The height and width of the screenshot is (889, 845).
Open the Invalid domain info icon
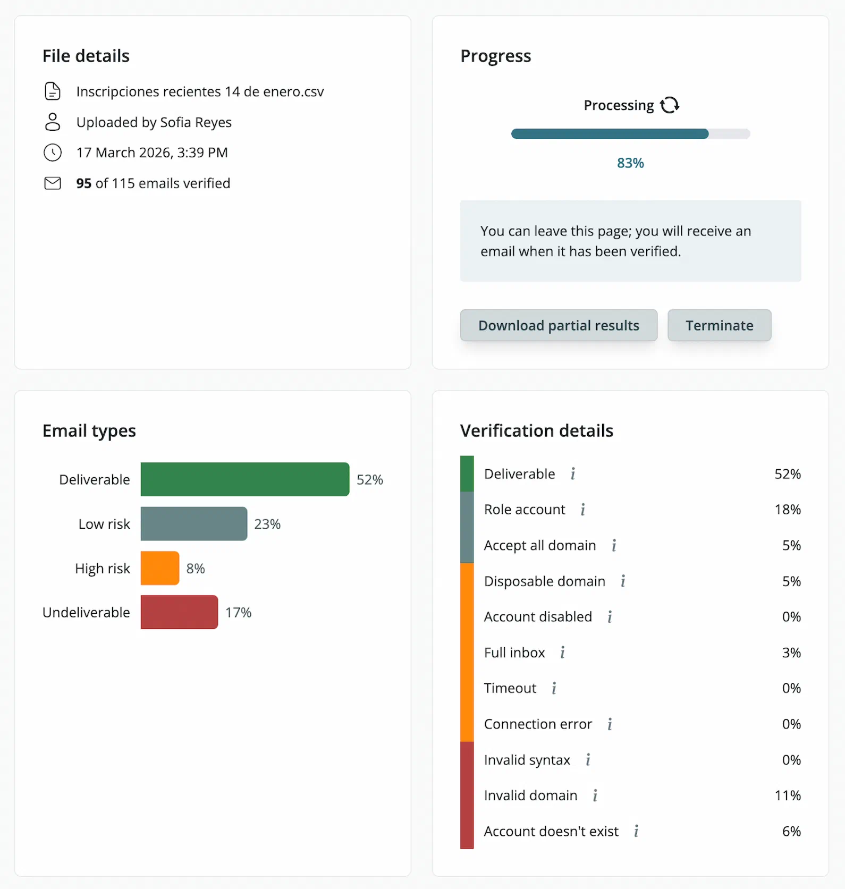tap(595, 796)
